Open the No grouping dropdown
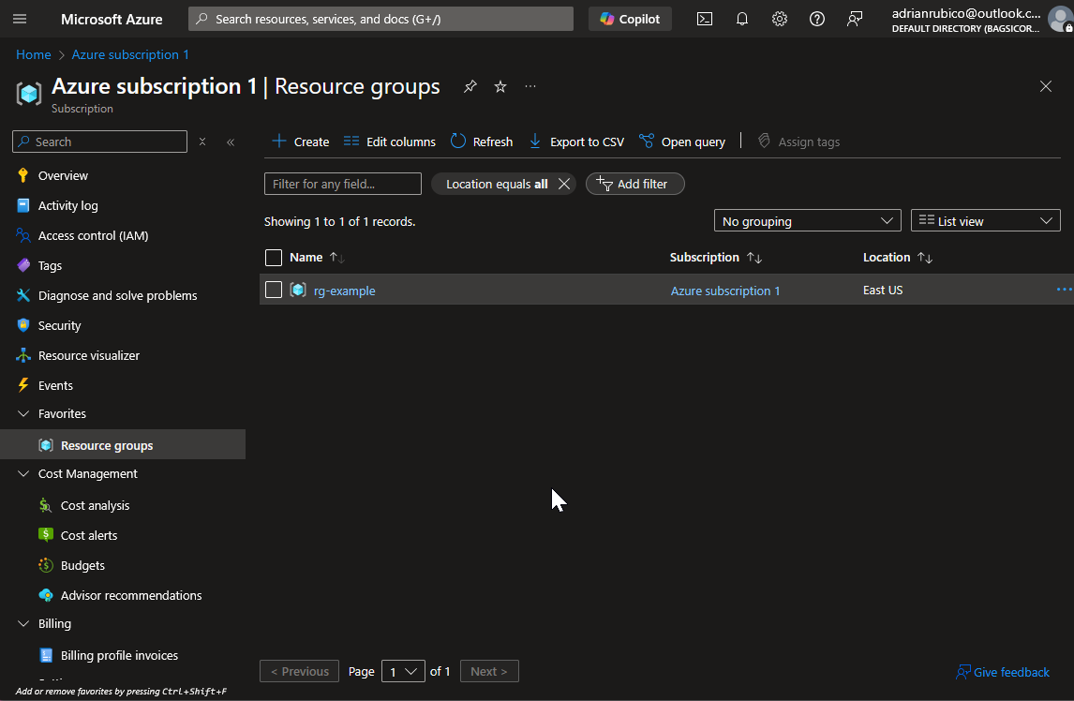 click(808, 220)
